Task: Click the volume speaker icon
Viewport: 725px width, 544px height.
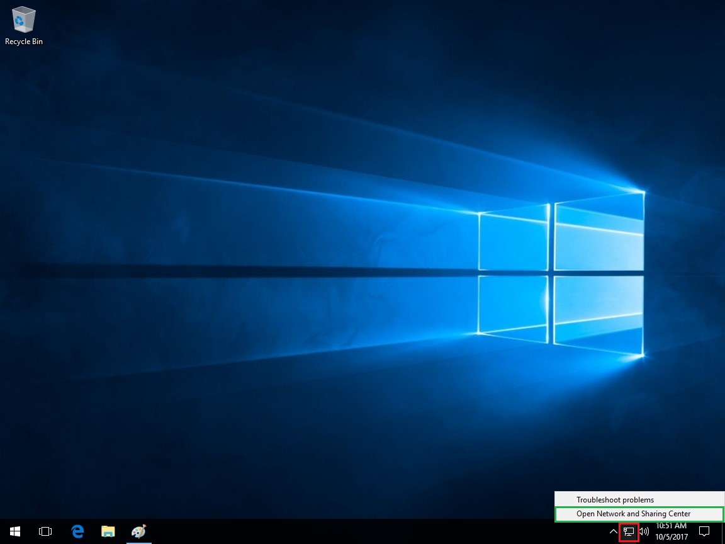Action: [644, 531]
